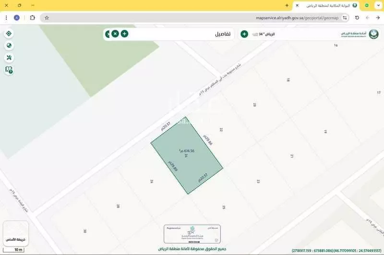This screenshot has width=384, height=255.
Task: Open browser three-dot menu
Action: click(5, 18)
